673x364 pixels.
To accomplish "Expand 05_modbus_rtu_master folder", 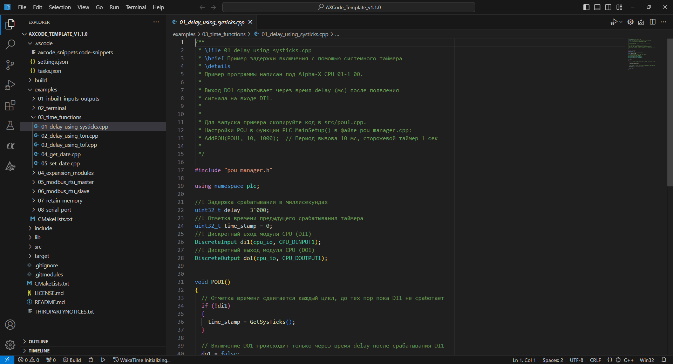I will 93,182.
